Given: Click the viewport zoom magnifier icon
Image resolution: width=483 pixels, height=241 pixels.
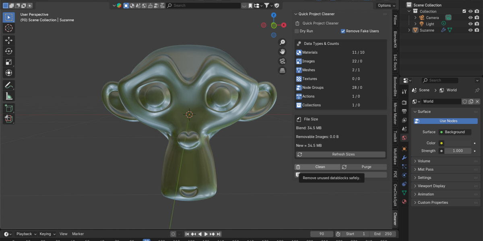Looking at the screenshot, I should click(282, 42).
